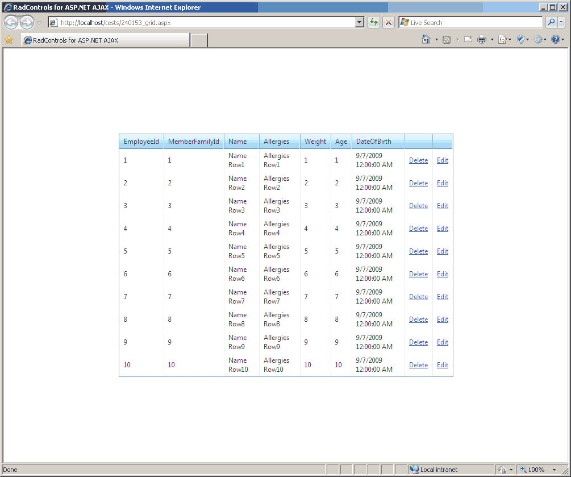Open the Safety menu shield icon

[523, 39]
